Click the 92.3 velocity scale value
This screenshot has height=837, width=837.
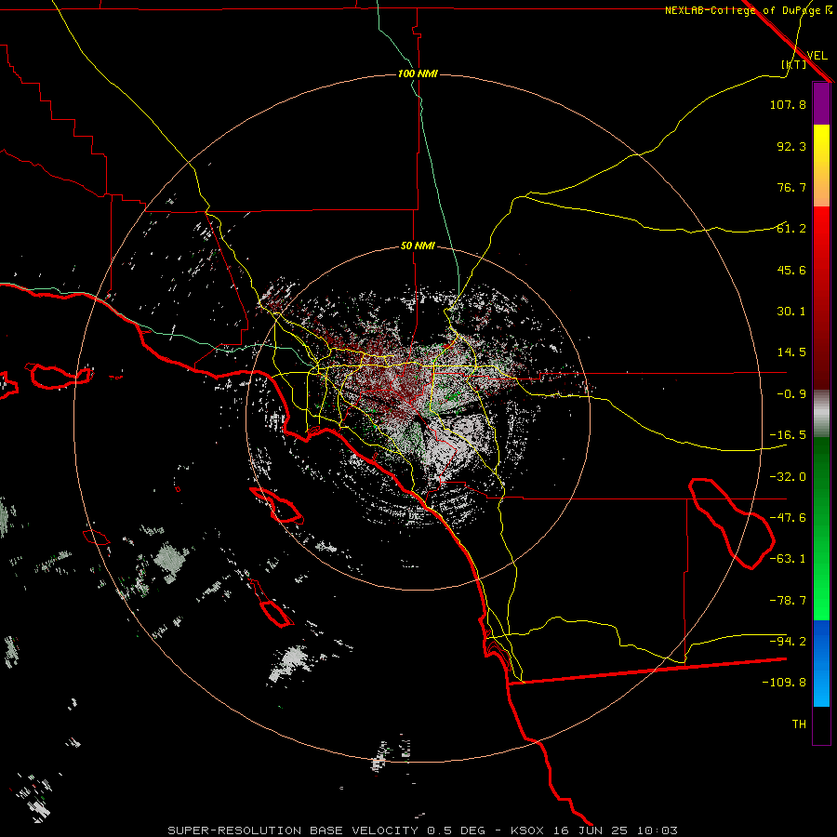pyautogui.click(x=791, y=146)
